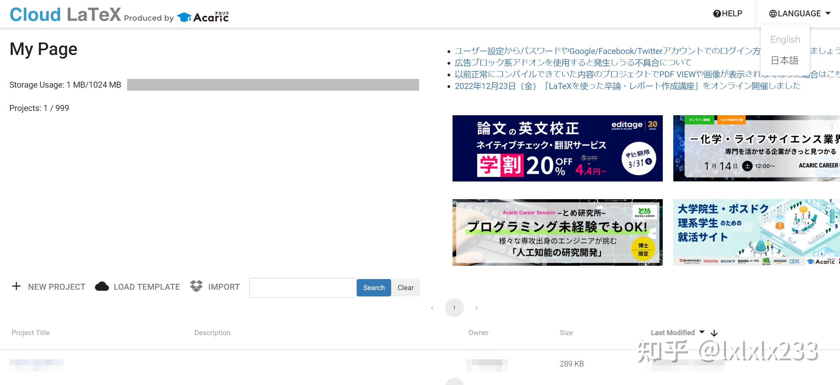
Task: Go to previous page with left chevron
Action: tap(432, 308)
